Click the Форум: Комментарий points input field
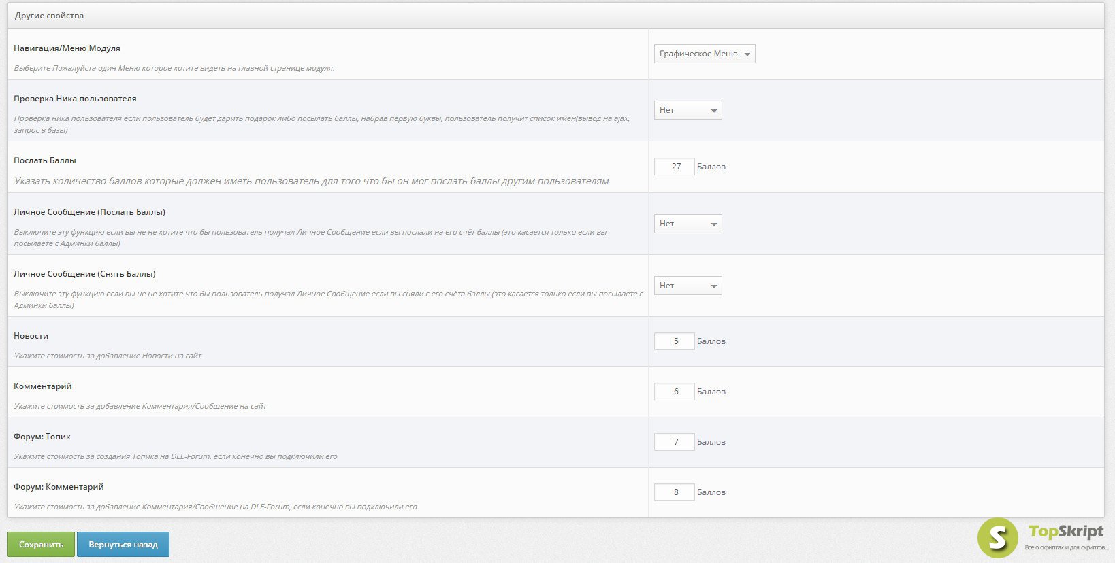This screenshot has height=563, width=1115. 675,492
